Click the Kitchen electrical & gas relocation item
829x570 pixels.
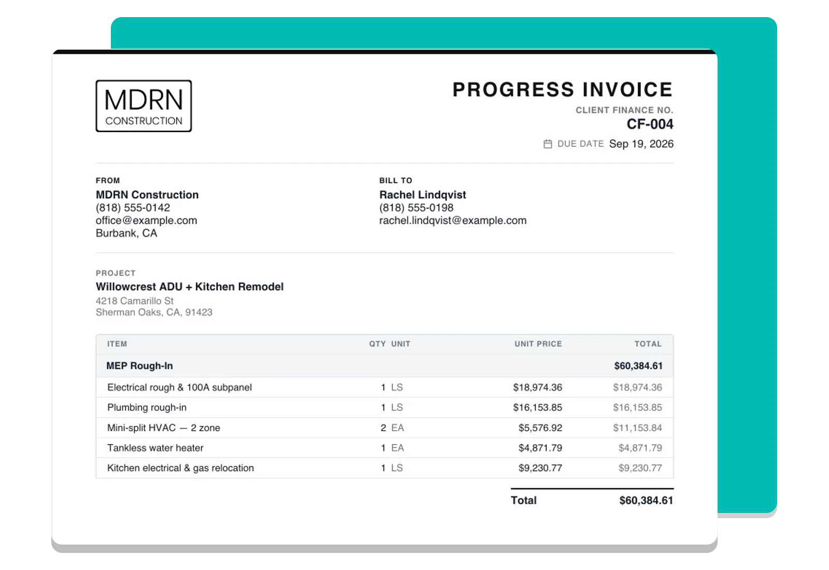tap(181, 468)
